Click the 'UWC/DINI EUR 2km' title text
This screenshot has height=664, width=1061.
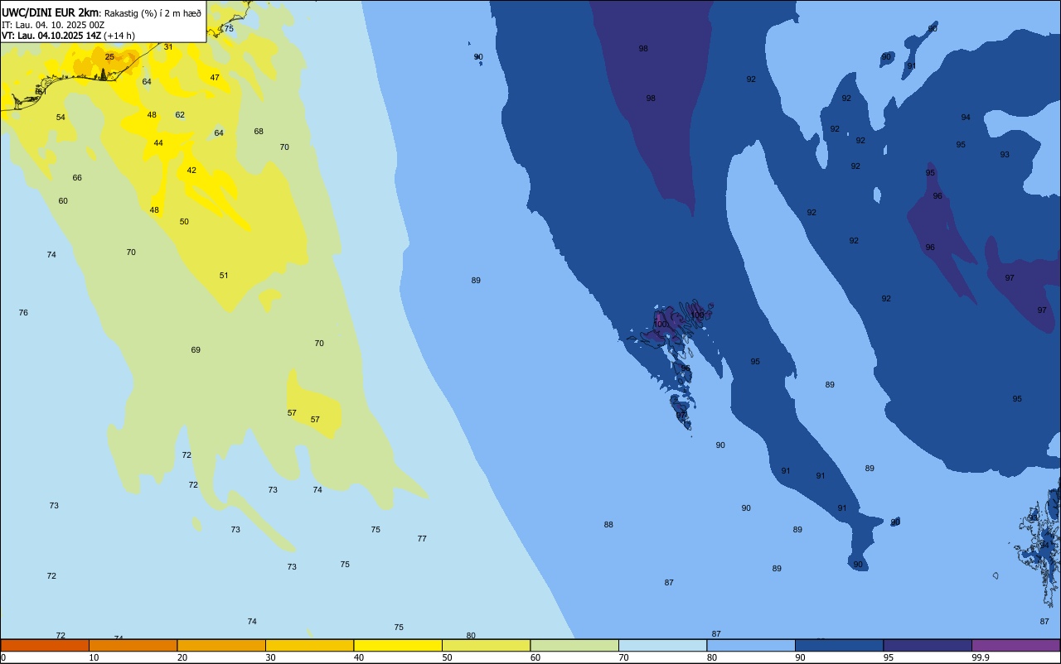click(x=50, y=12)
